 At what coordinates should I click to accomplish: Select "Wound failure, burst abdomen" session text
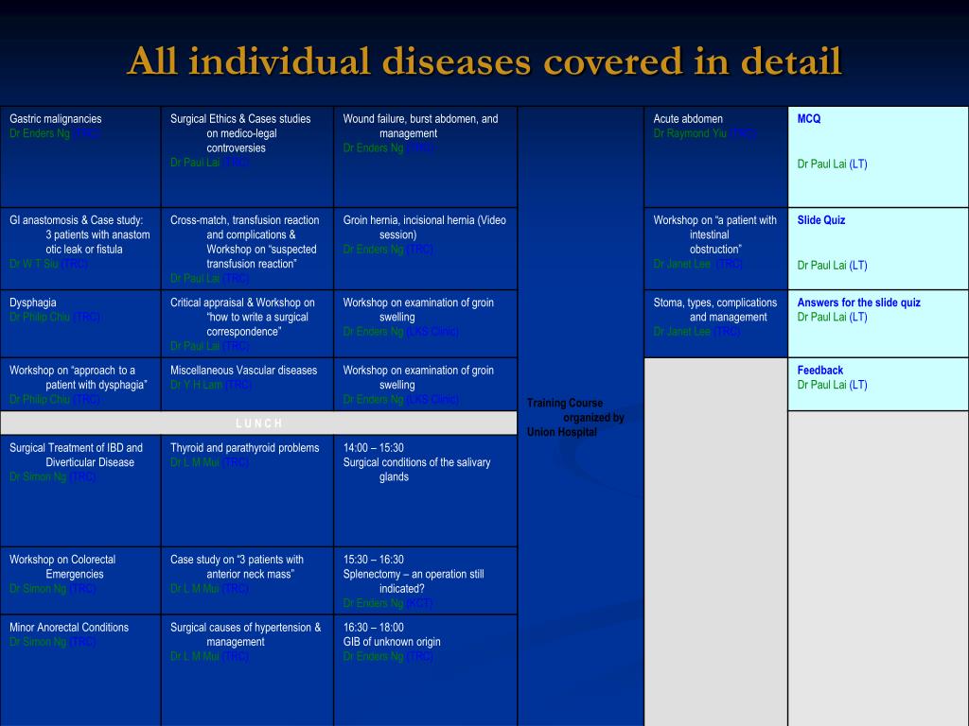click(420, 126)
